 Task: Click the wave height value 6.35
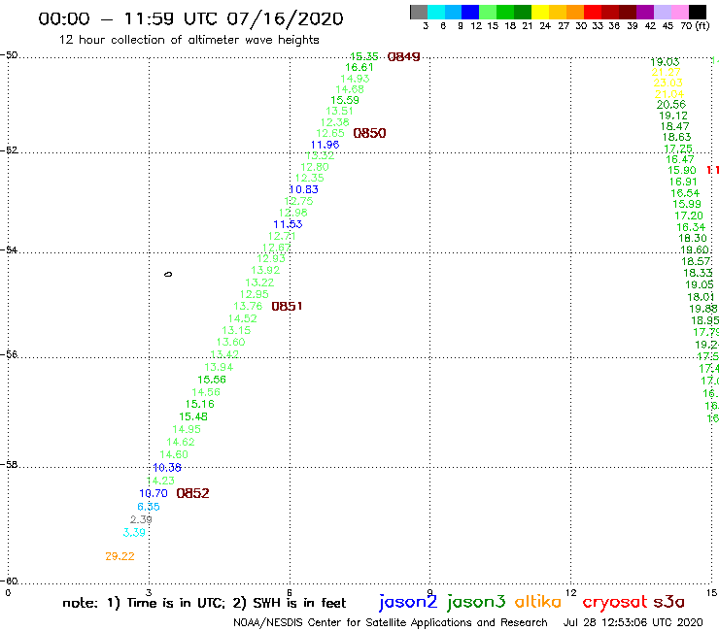(x=149, y=507)
